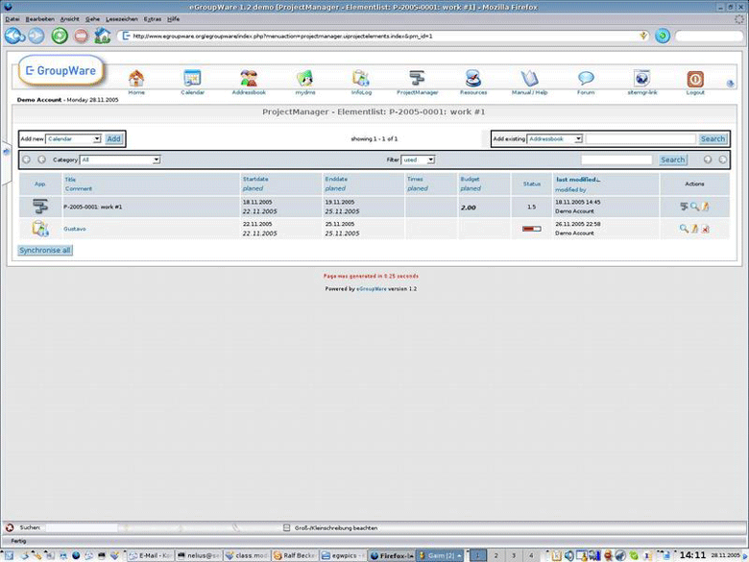
Task: Click the eGroupWare logo
Action: pyautogui.click(x=60, y=71)
